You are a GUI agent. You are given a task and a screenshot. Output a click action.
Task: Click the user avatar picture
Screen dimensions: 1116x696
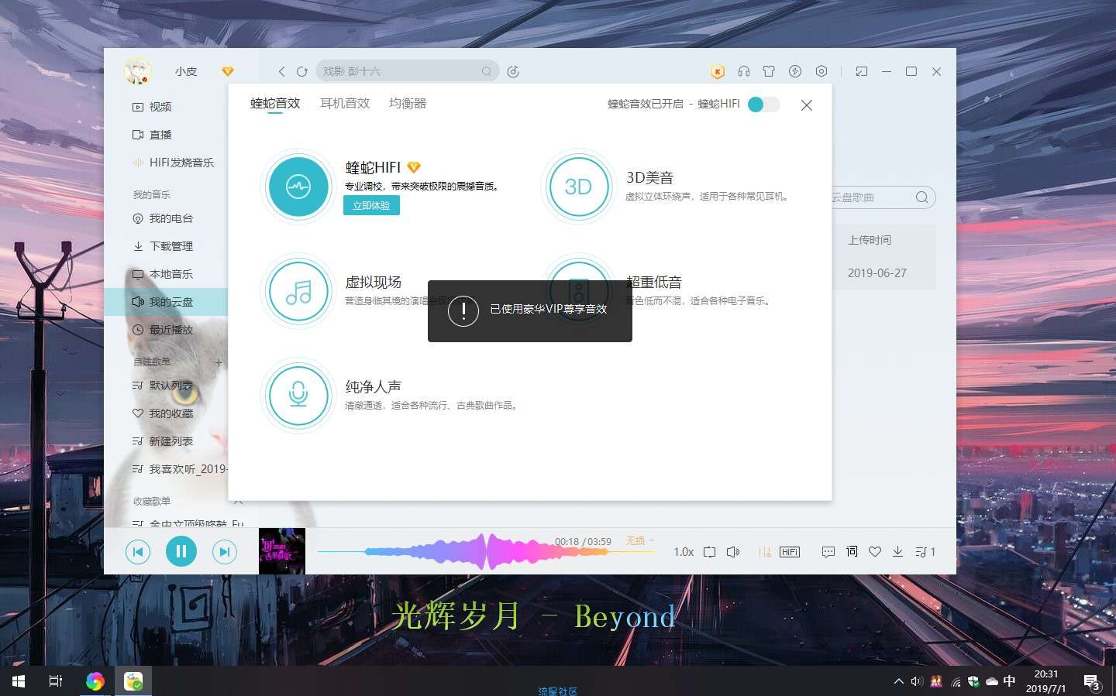(x=138, y=70)
